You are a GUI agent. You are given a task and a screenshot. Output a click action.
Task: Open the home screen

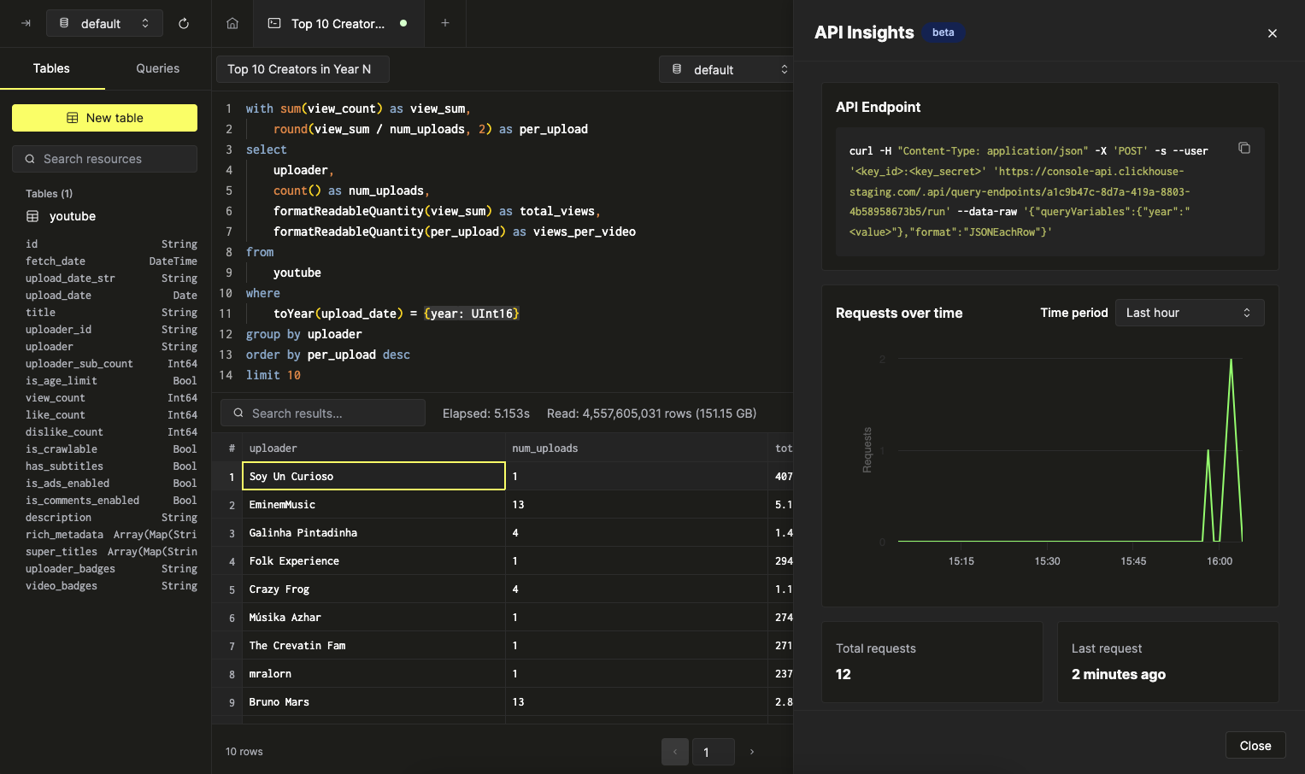(x=232, y=23)
